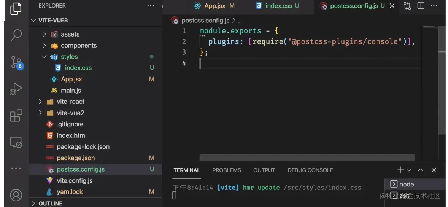Show additional activity bar views ellipsis
The height and width of the screenshot is (207, 448).
[16, 169]
